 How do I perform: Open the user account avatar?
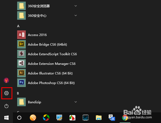(6, 80)
